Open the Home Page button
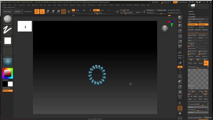This screenshot has height=120, width=213. click(7, 12)
